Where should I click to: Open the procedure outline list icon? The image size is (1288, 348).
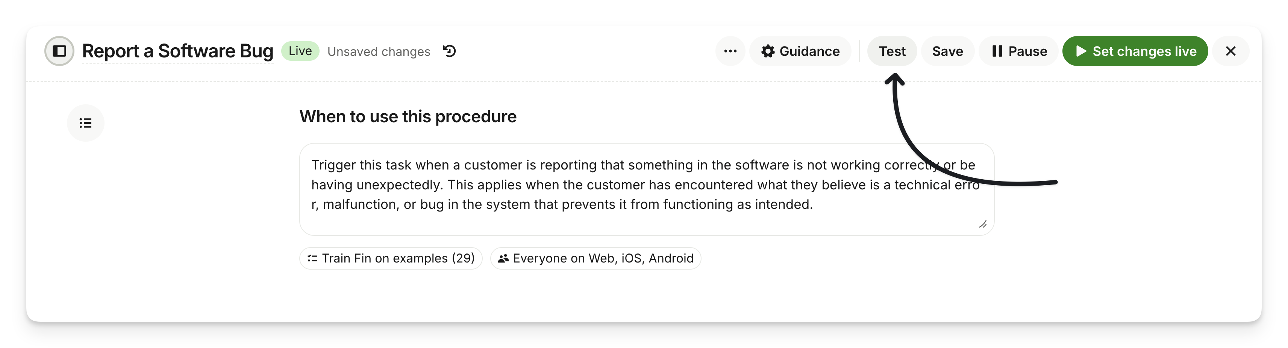pyautogui.click(x=85, y=123)
